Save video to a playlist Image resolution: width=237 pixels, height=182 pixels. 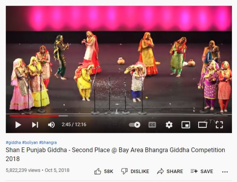coord(202,171)
